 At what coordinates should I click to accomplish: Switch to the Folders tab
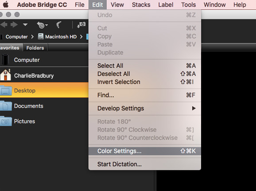tap(35, 48)
